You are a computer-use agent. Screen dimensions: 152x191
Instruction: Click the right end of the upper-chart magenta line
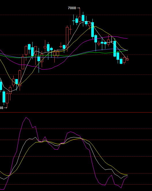click(x=127, y=38)
